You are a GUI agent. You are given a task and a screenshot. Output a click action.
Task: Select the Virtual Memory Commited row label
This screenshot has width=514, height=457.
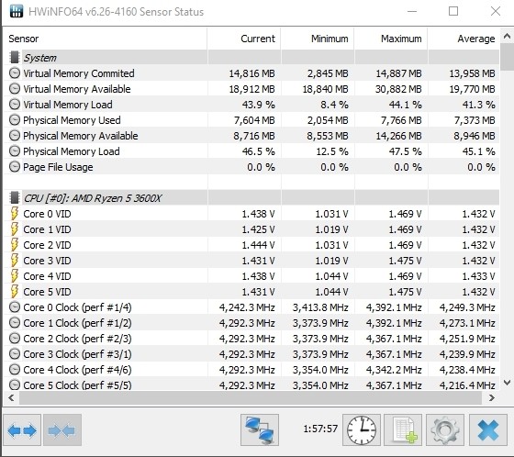click(x=79, y=73)
